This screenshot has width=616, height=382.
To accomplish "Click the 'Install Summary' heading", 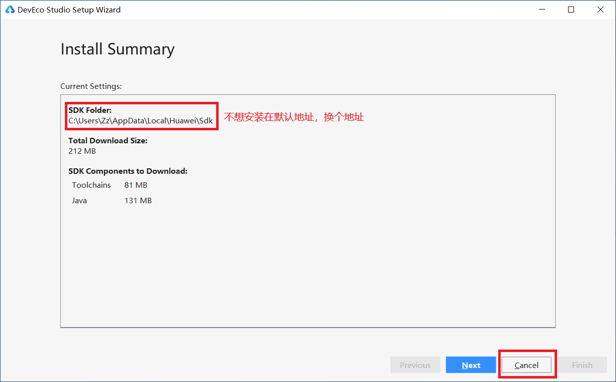I will pos(117,49).
